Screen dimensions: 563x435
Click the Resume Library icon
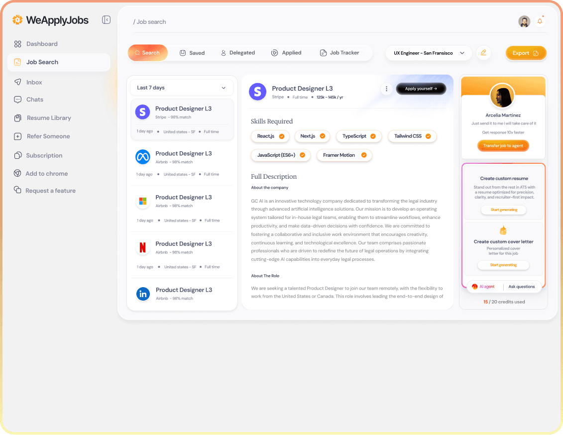pos(17,118)
